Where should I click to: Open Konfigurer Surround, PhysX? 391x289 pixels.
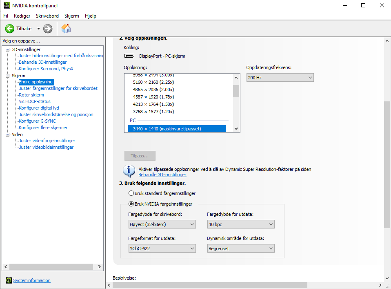46,68
